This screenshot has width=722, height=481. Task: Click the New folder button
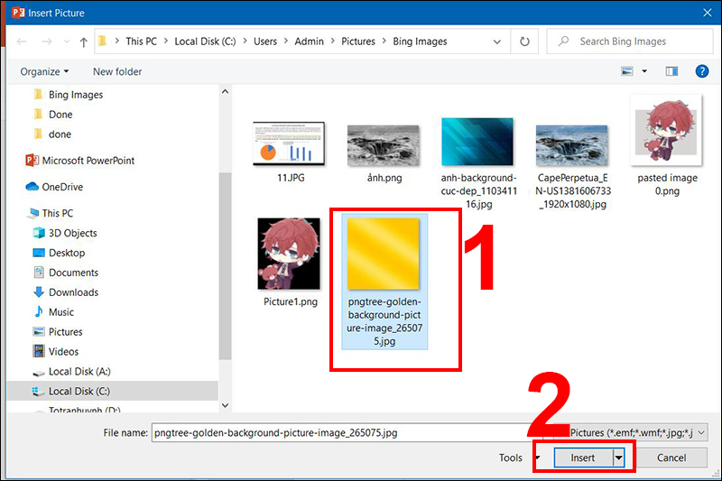(117, 71)
